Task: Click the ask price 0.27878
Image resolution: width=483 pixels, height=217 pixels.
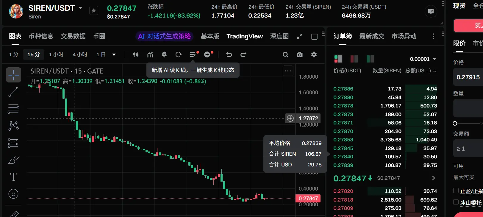Action: point(343,106)
